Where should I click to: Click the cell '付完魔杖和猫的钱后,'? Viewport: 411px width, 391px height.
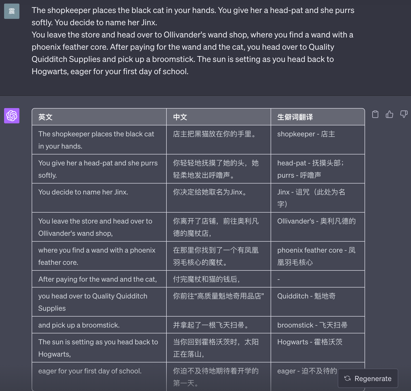click(x=219, y=279)
